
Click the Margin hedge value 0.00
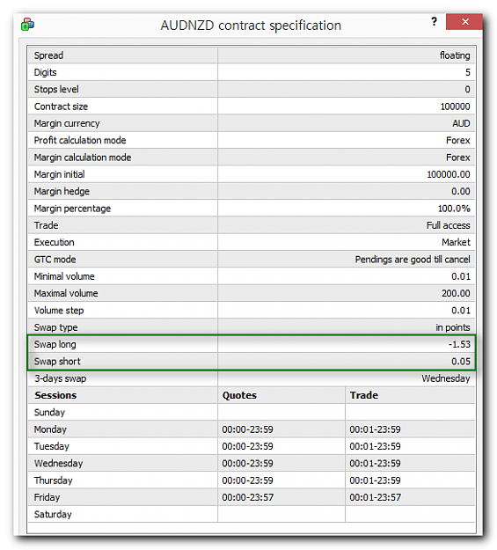click(x=461, y=192)
